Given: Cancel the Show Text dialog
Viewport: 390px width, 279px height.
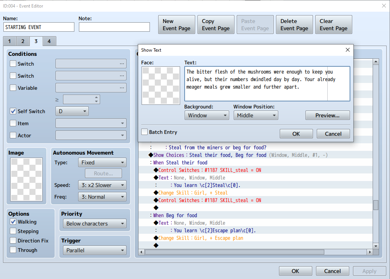Looking at the screenshot, I should (x=333, y=134).
